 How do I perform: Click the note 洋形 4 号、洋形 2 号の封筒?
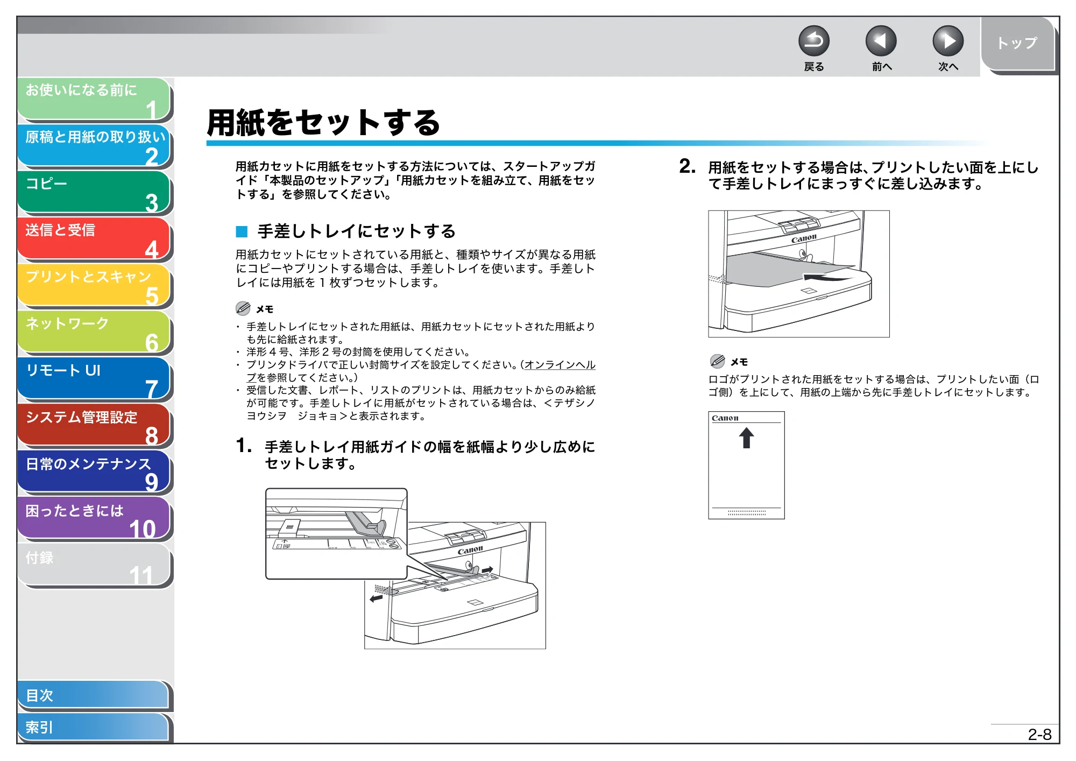[358, 352]
